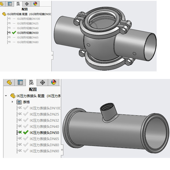Click the 表格 design table icon
170x170 pixels.
tap(19, 102)
